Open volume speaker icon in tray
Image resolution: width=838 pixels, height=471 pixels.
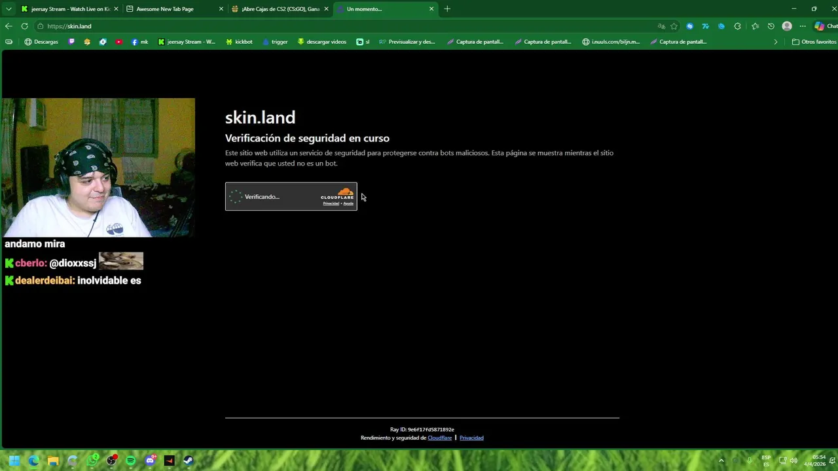pyautogui.click(x=793, y=461)
